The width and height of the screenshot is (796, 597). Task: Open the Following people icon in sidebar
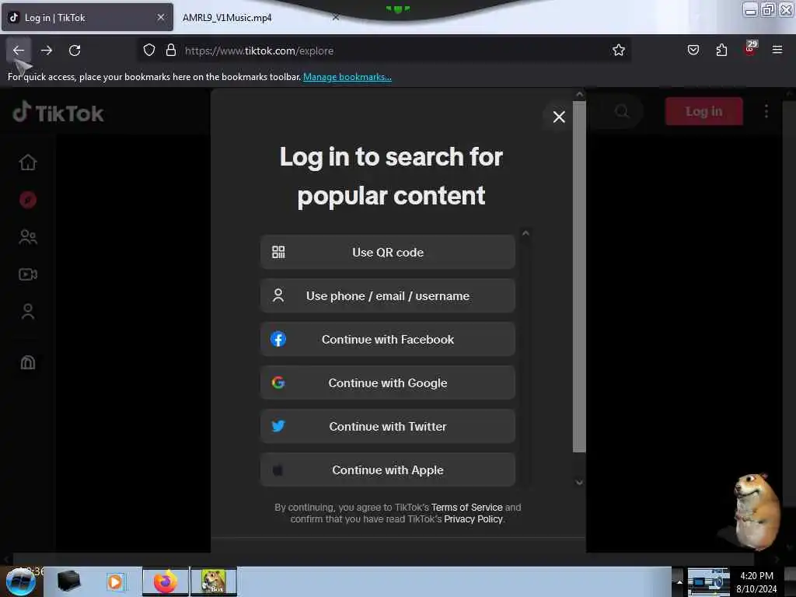pyautogui.click(x=28, y=237)
